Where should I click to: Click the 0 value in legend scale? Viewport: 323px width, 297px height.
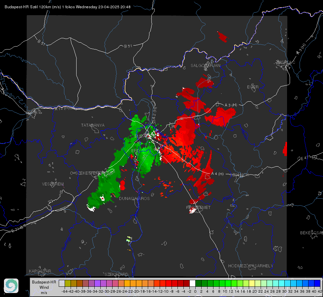point(195,291)
